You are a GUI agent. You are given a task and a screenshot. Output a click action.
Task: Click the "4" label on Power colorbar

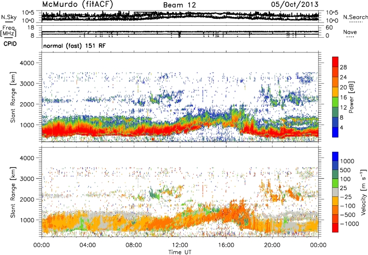[x=342, y=127]
